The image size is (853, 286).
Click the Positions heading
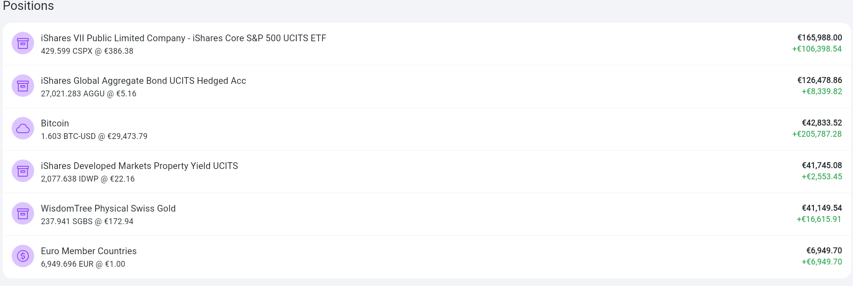pyautogui.click(x=28, y=6)
